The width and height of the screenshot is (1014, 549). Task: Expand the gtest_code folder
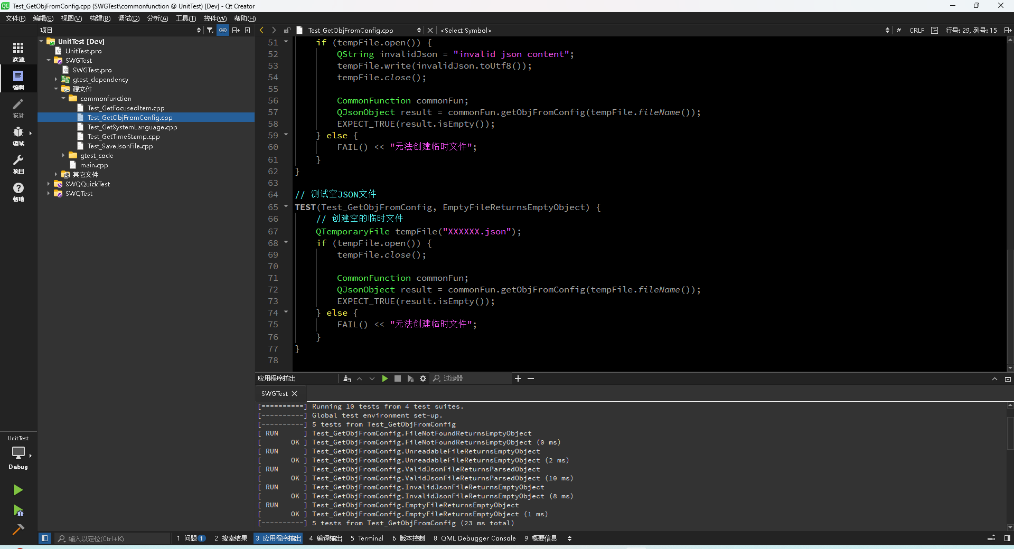coord(63,155)
